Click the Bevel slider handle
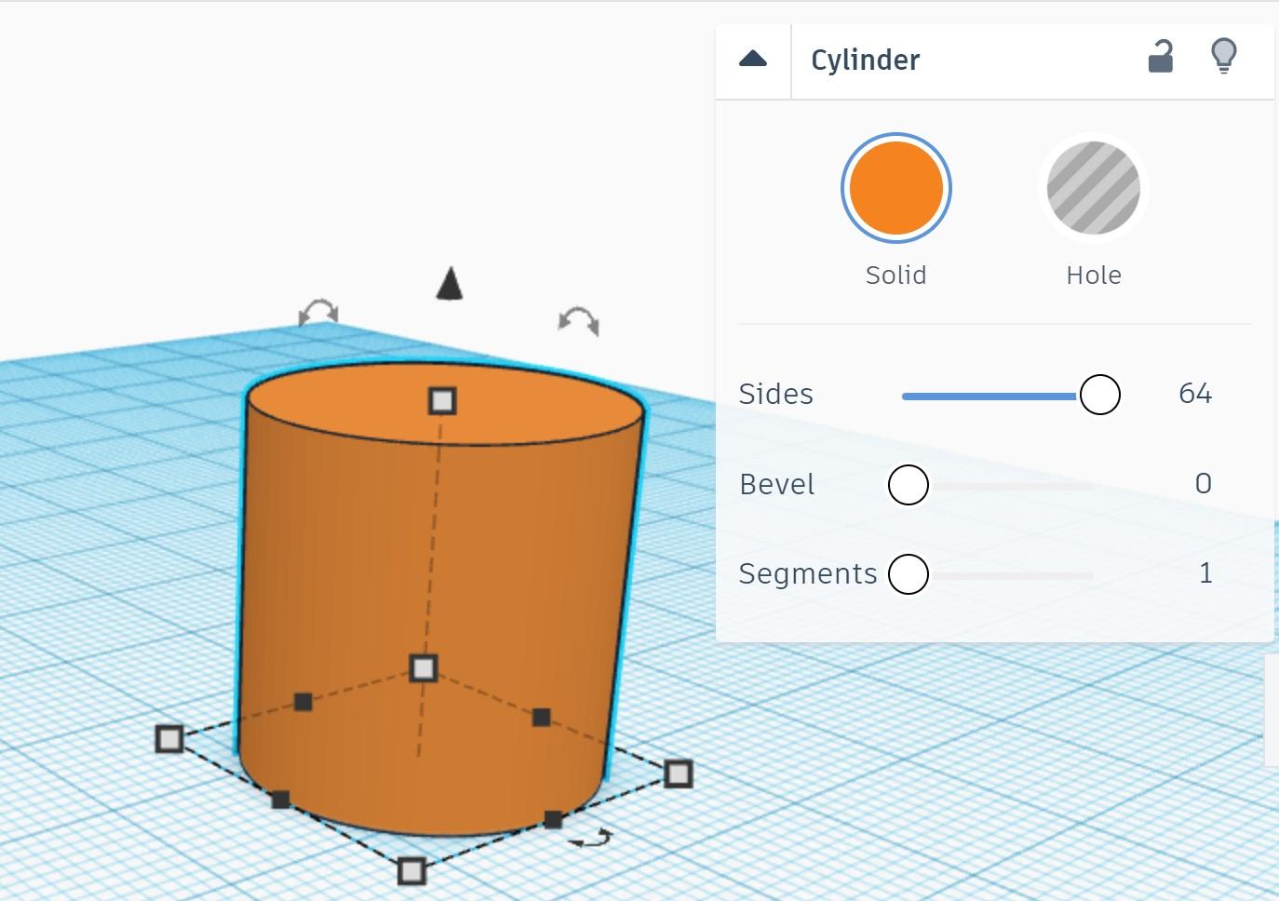Viewport: 1279px width, 901px height. click(x=909, y=485)
